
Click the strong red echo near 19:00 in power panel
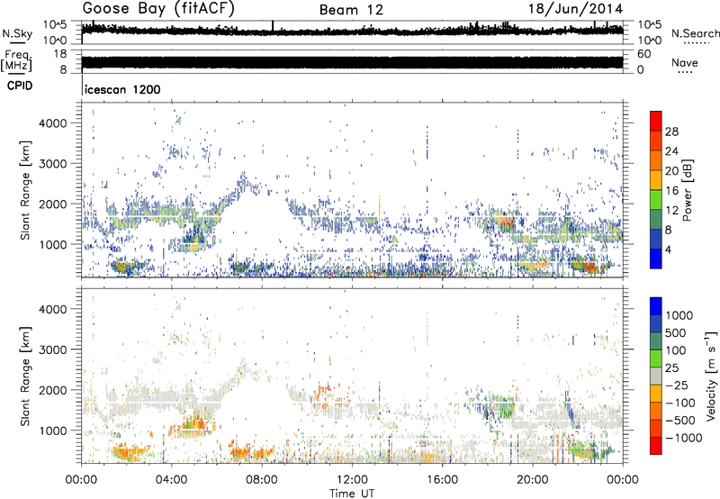click(506, 221)
